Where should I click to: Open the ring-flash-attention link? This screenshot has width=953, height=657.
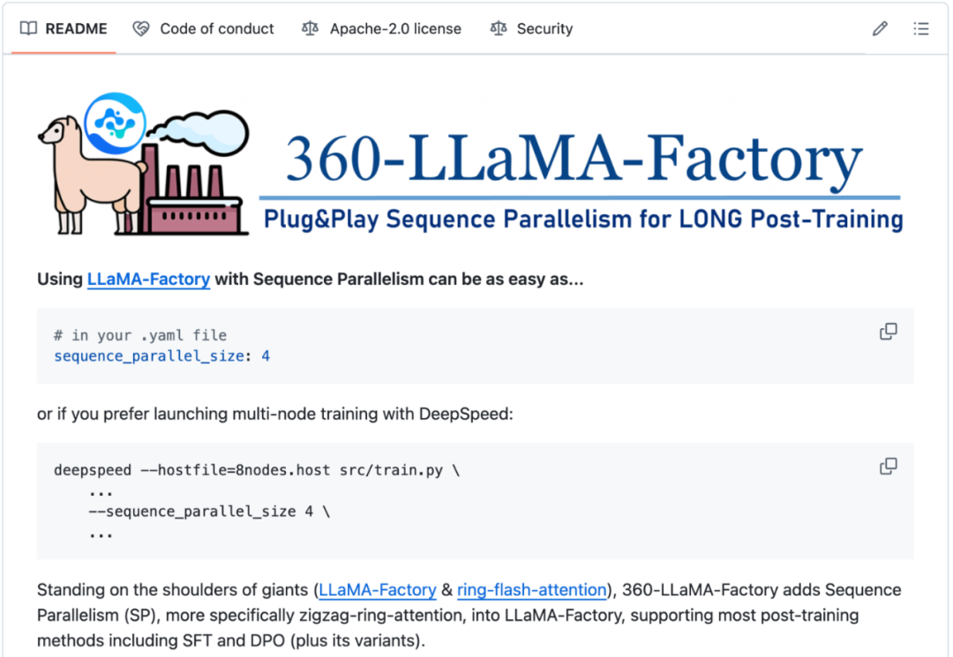(531, 590)
